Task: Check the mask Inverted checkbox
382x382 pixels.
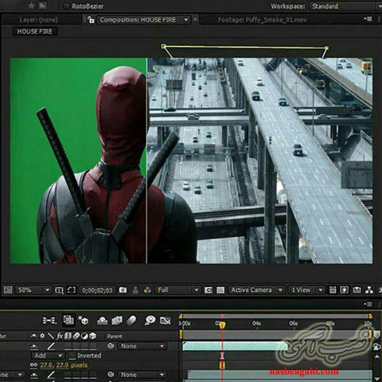Action: 72,356
